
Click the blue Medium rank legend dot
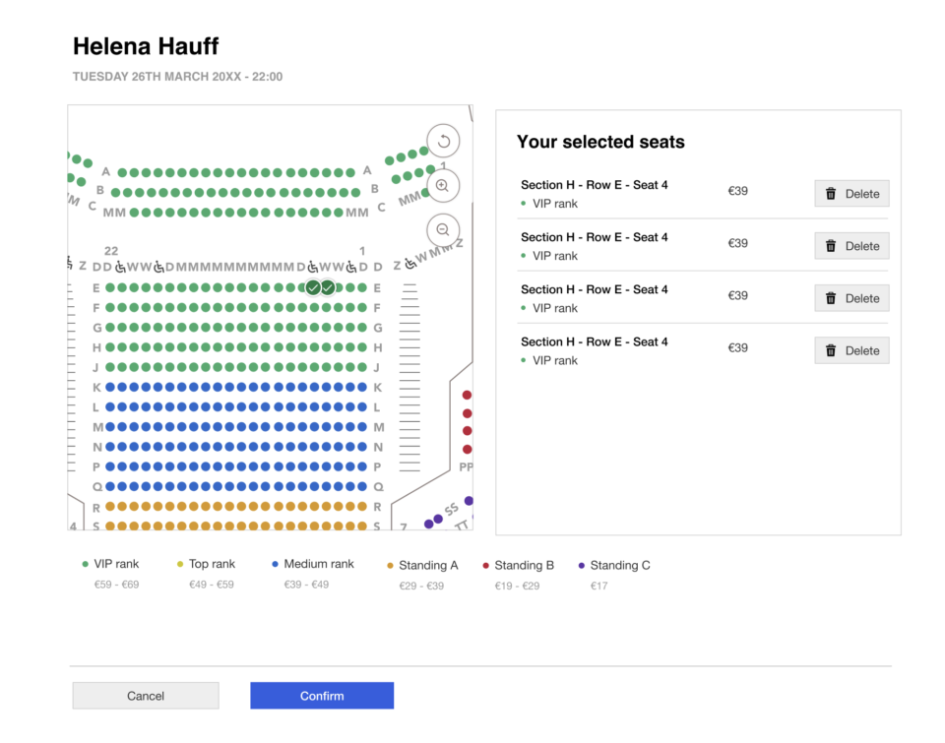[x=276, y=565]
